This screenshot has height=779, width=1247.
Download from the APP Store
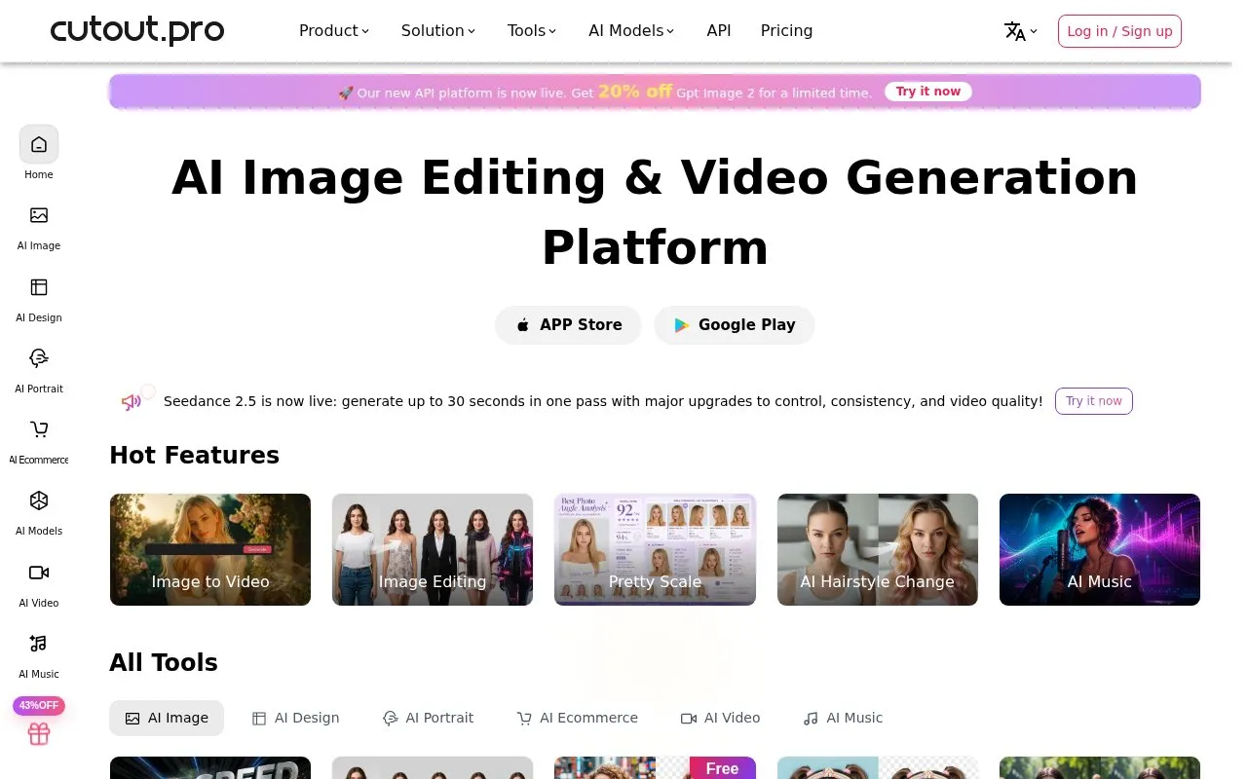tap(568, 325)
